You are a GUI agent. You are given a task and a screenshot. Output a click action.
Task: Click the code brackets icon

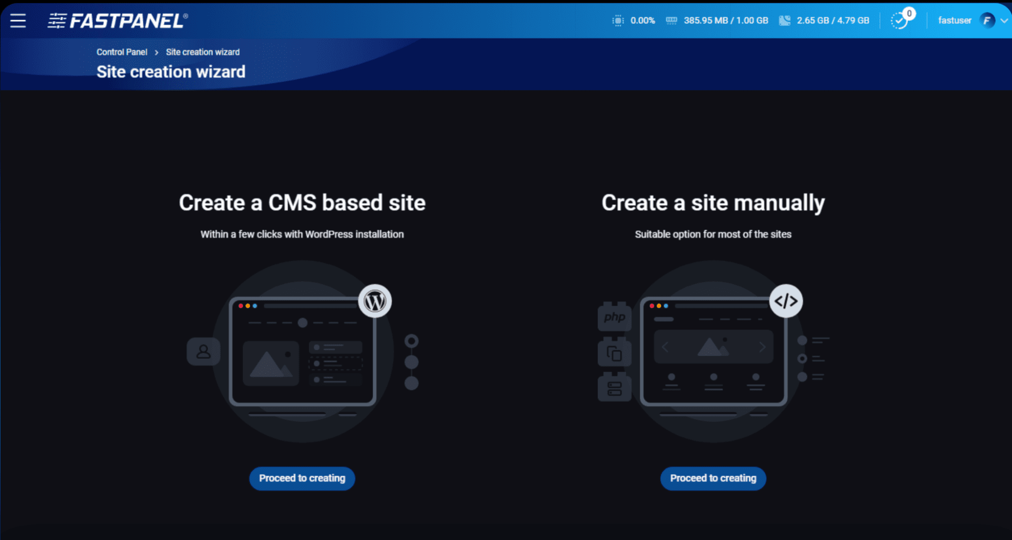786,302
